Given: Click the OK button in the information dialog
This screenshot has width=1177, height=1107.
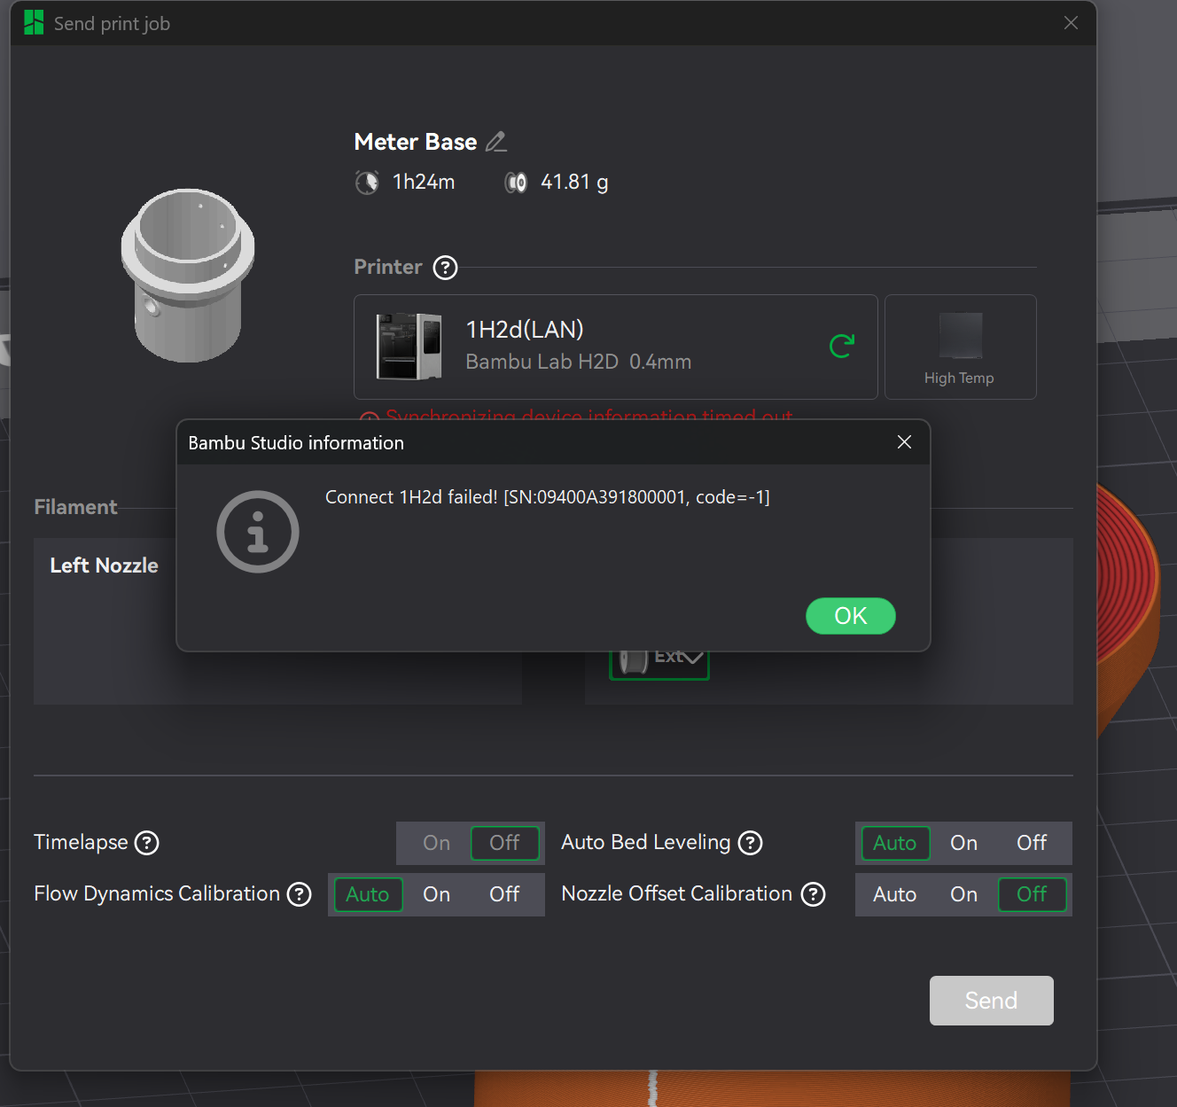Looking at the screenshot, I should [850, 616].
